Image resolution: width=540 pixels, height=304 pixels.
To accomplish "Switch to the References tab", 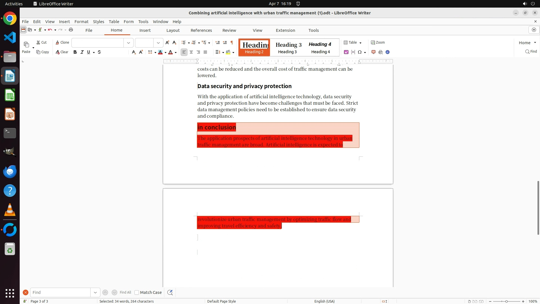I will (201, 30).
